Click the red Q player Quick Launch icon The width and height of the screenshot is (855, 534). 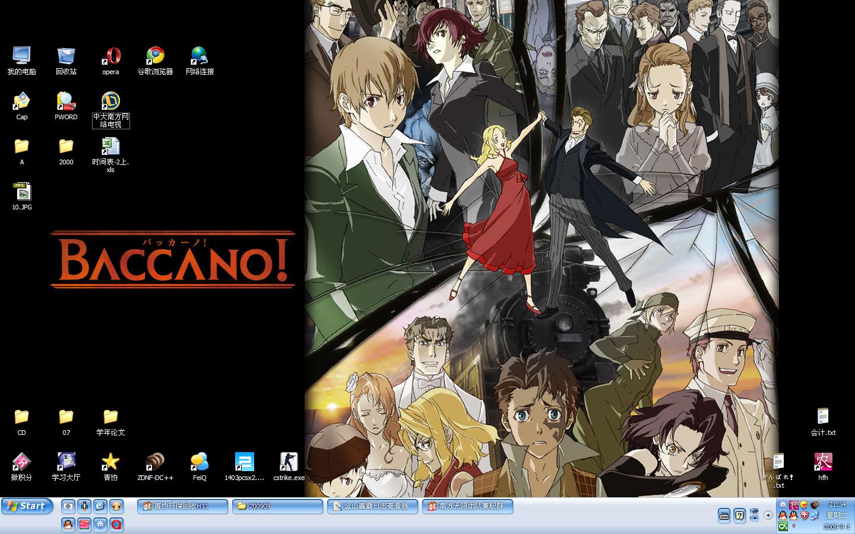tap(116, 525)
